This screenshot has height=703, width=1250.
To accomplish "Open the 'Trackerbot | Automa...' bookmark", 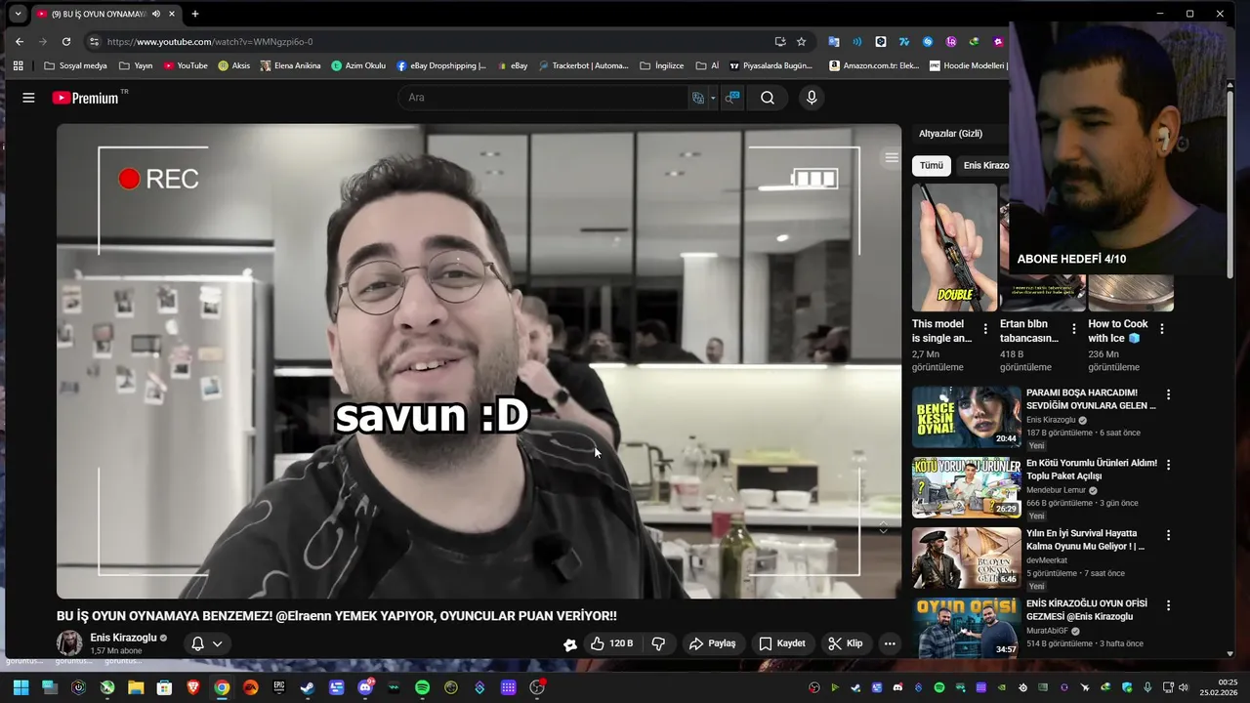I will coord(584,65).
